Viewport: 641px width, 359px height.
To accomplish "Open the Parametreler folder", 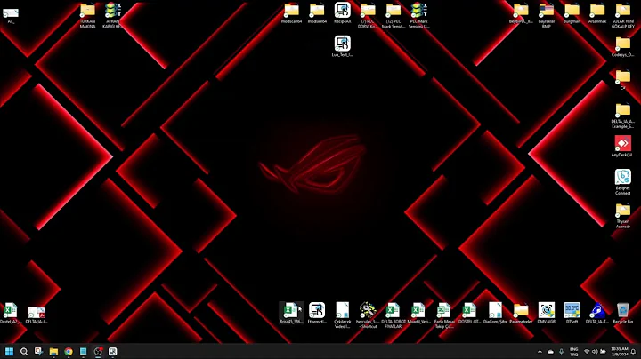I will [521, 311].
